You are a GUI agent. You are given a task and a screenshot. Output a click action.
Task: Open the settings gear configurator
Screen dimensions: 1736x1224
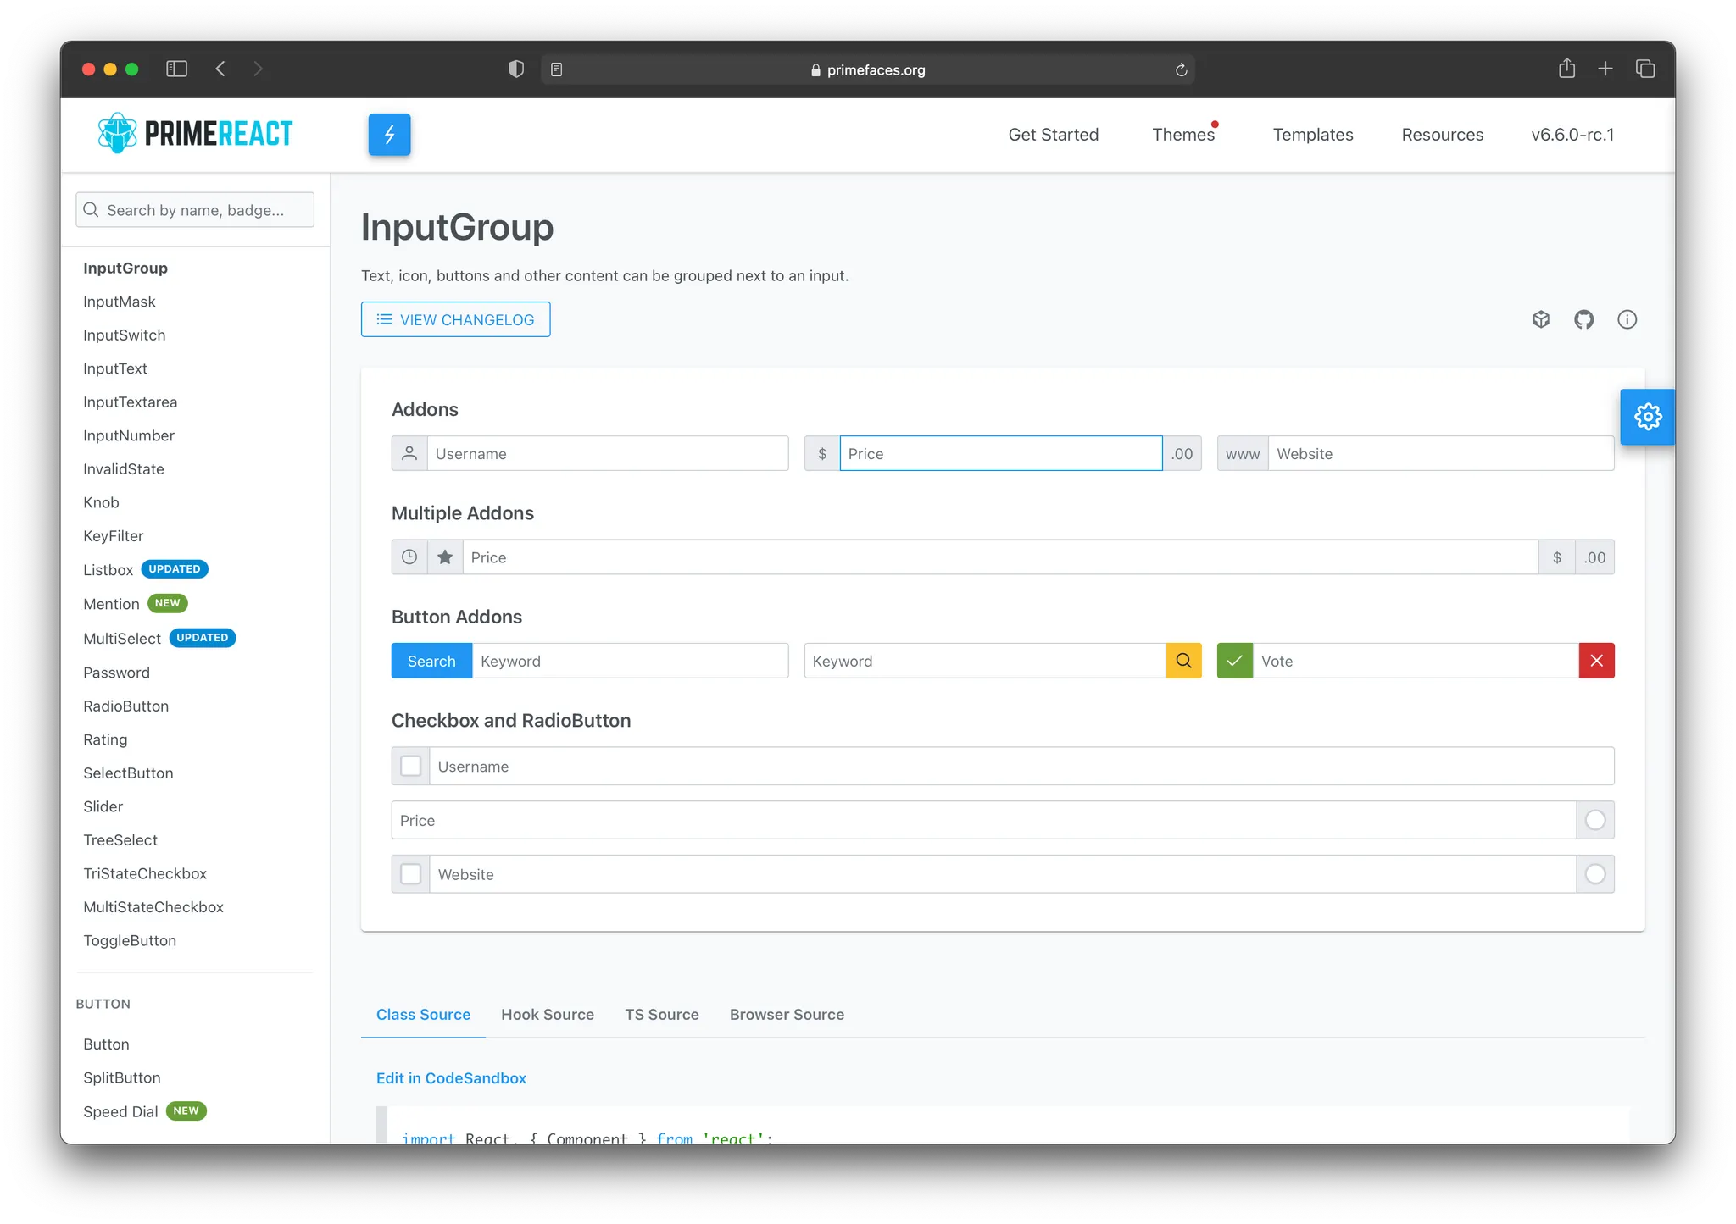tap(1647, 417)
